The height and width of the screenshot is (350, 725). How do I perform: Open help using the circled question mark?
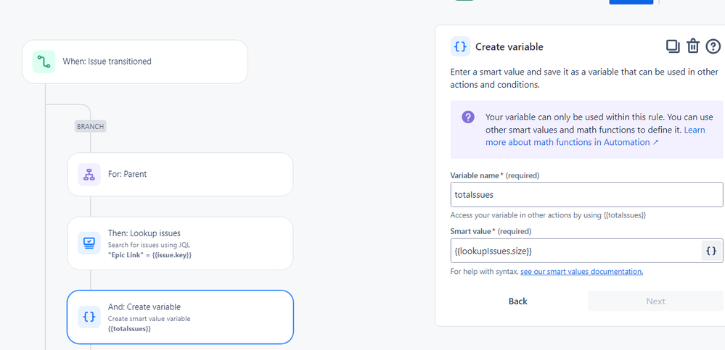[x=713, y=46]
